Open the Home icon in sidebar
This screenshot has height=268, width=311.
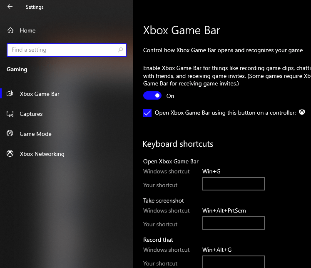tap(10, 30)
